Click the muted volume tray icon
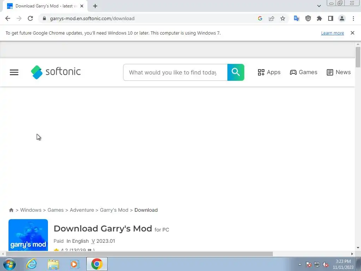The width and height of the screenshot is (361, 271). (325, 264)
